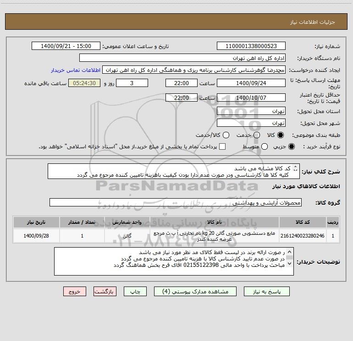The width and height of the screenshot is (353, 341).
Task: Click the response deadline date 1400/09/24
Action: pos(251,83)
